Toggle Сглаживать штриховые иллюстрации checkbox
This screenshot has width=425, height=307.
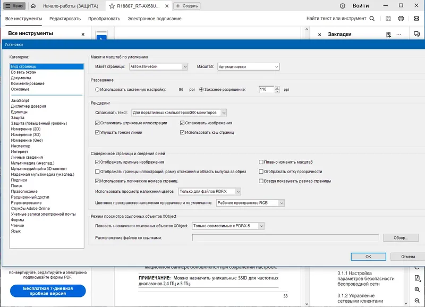(97, 123)
